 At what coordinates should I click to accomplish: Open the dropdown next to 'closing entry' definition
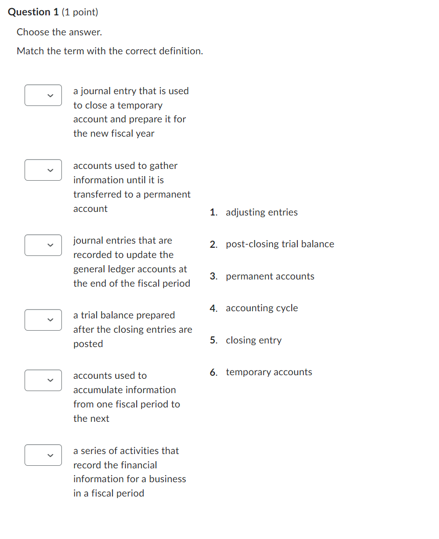(x=43, y=95)
